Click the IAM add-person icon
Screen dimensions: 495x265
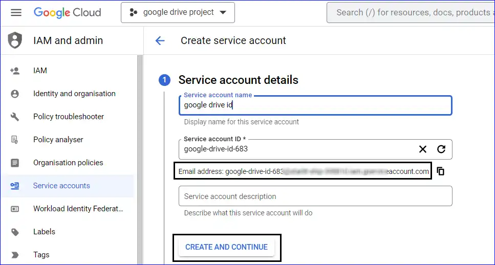point(15,71)
